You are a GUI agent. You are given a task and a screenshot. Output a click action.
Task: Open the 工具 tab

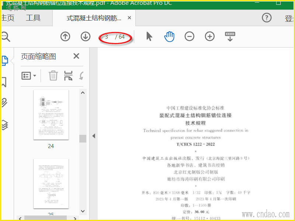pyautogui.click(x=33, y=18)
